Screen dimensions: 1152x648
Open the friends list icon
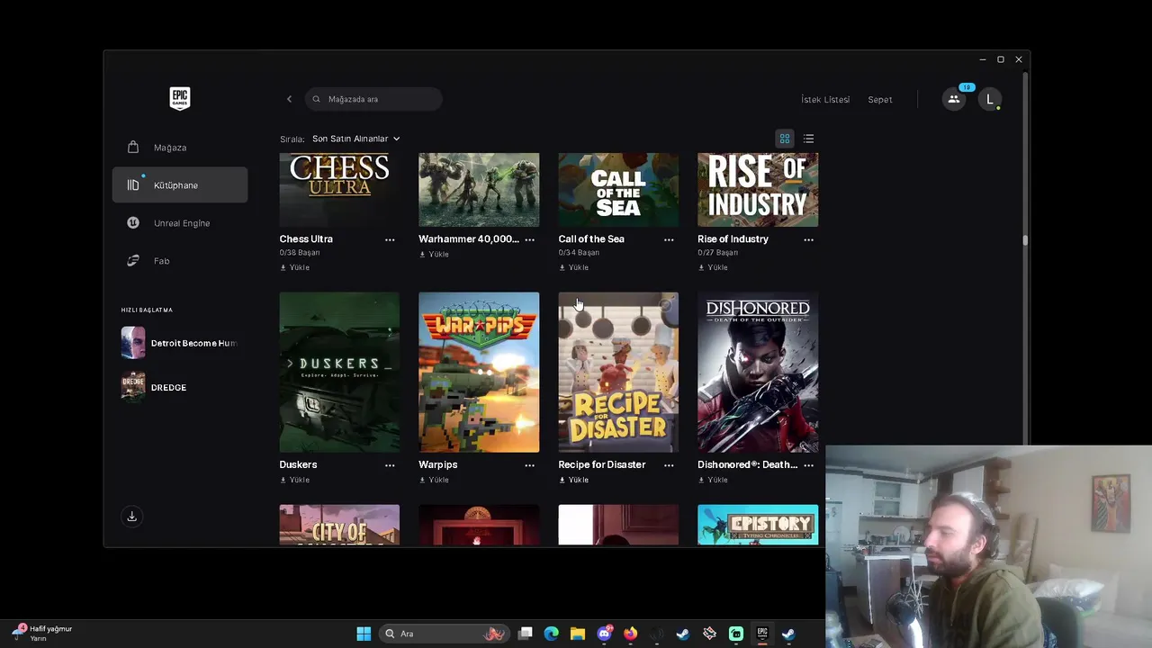(954, 100)
